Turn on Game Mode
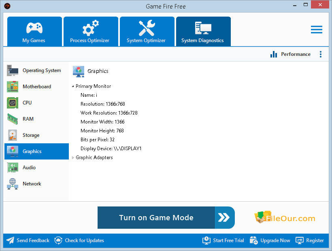The width and height of the screenshot is (332, 251). (x=166, y=217)
